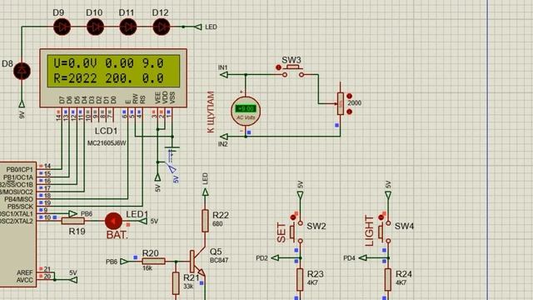Select resistor R22 symbol

click(205, 221)
